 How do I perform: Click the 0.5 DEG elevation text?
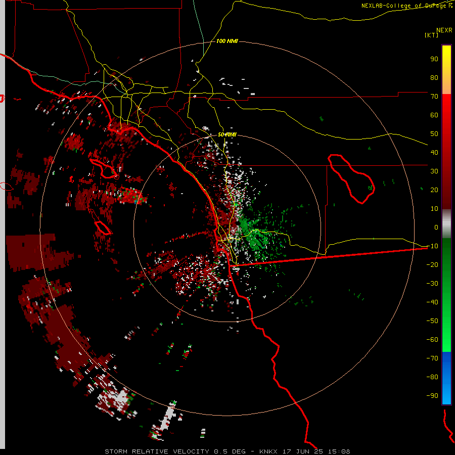click(230, 451)
